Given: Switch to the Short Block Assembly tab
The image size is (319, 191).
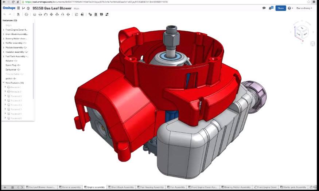Looking at the screenshot, I should (121, 187).
